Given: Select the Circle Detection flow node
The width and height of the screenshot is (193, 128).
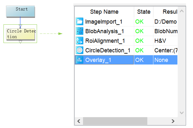Looking at the screenshot, I should point(21,34).
